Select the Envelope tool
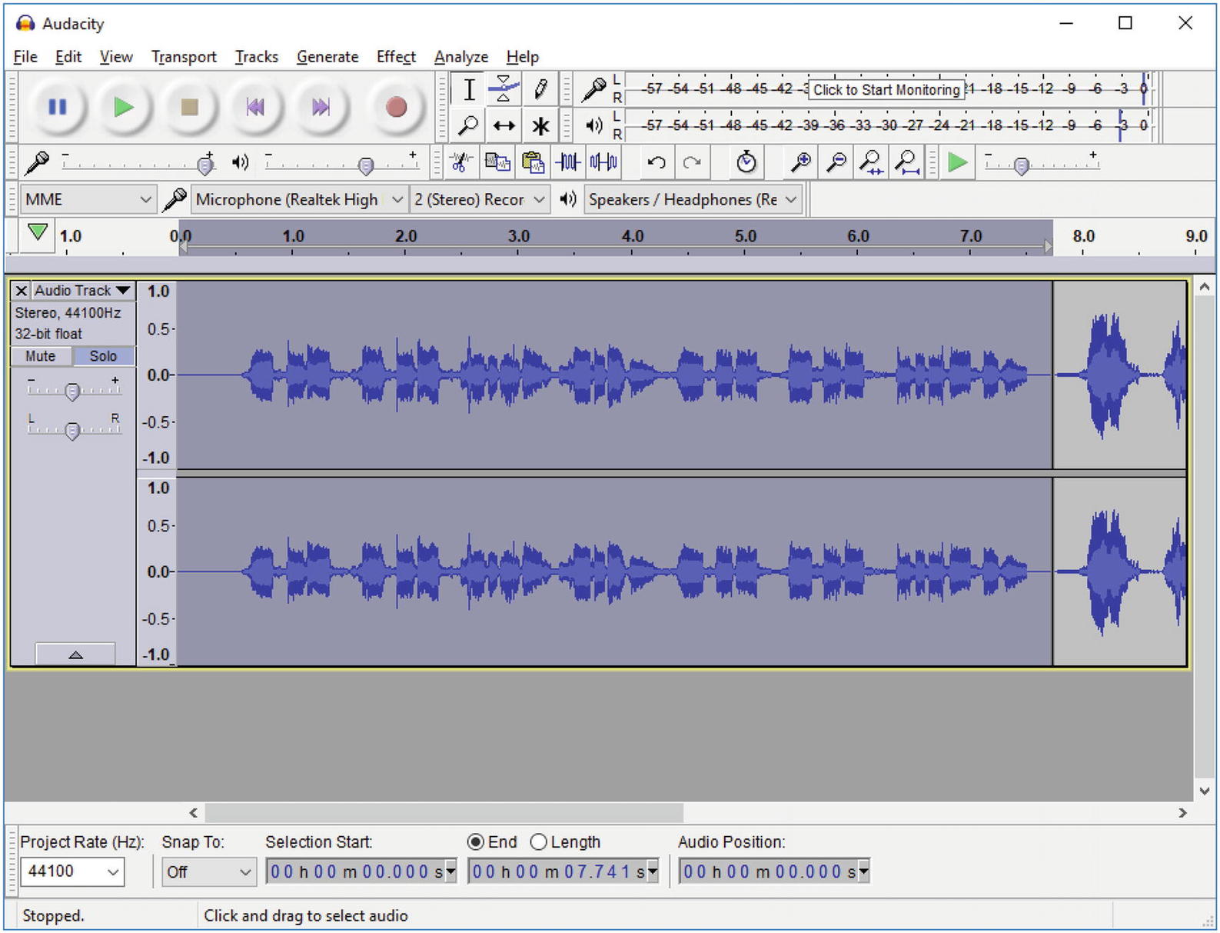Screen dimensions: 1220x933 [504, 89]
